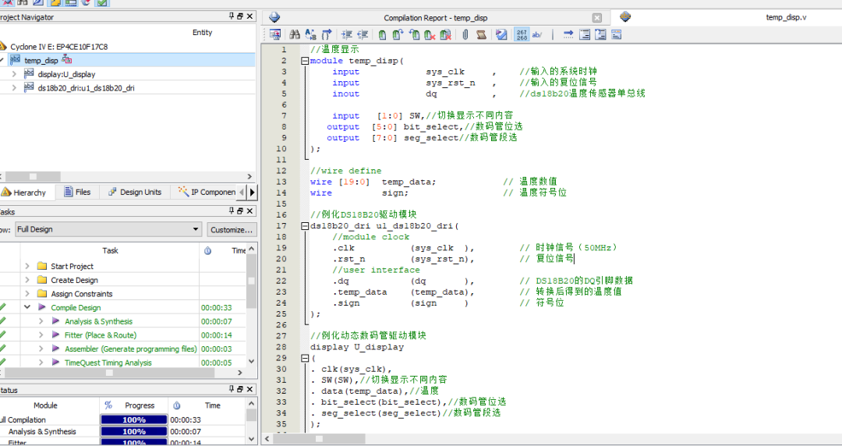Click the toggle bookmark icon

click(383, 34)
